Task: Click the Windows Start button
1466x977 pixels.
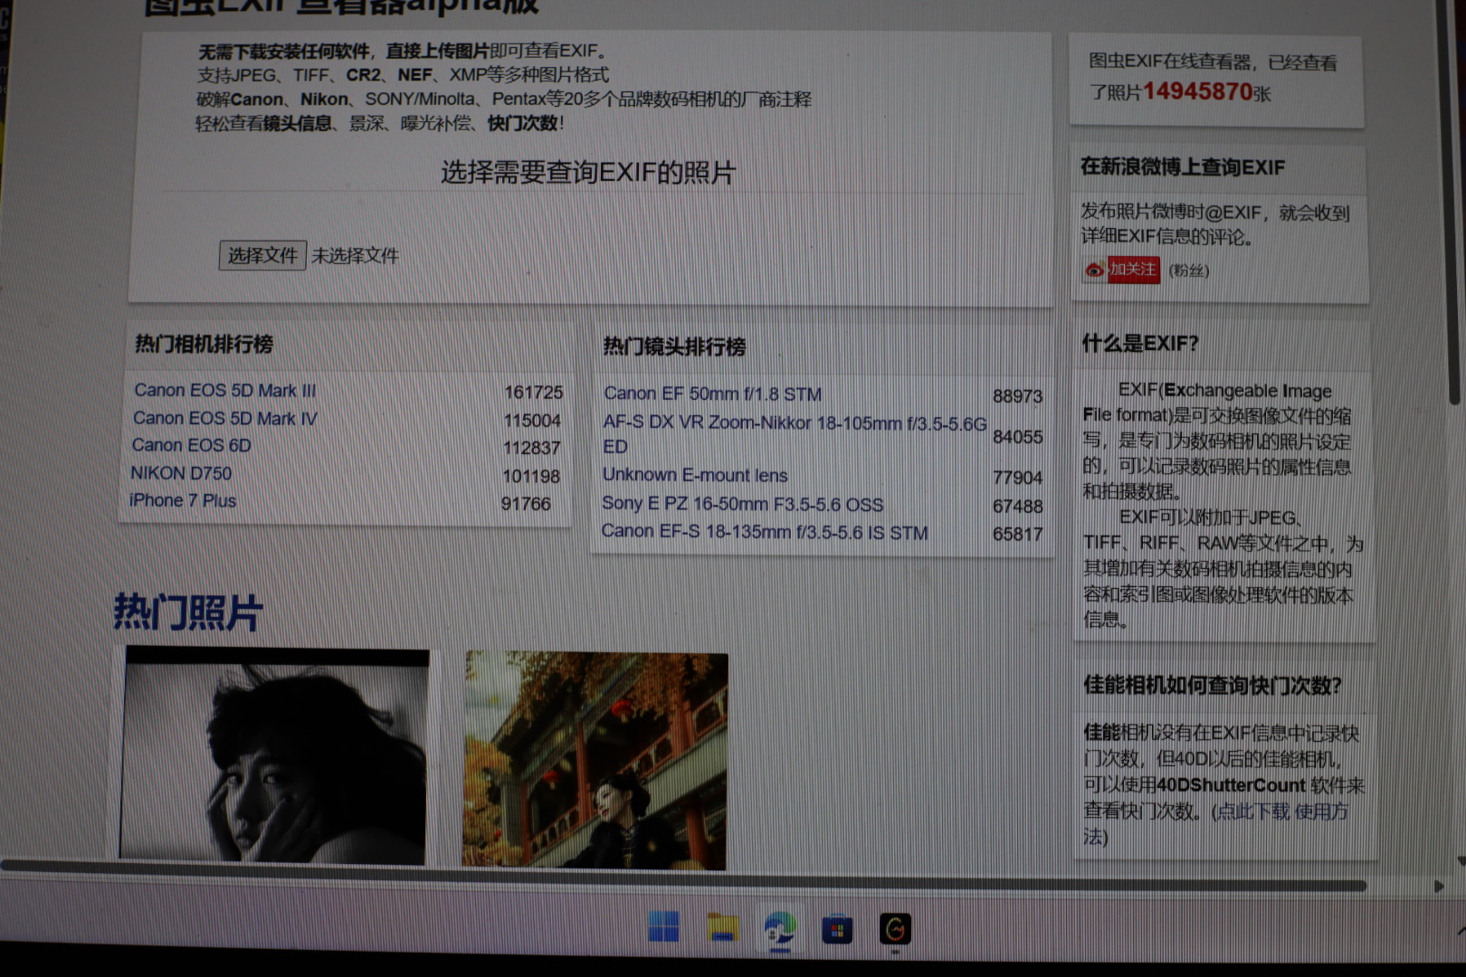Action: coord(666,927)
